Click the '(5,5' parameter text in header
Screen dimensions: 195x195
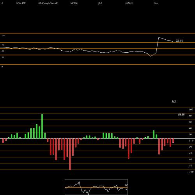(100, 3)
